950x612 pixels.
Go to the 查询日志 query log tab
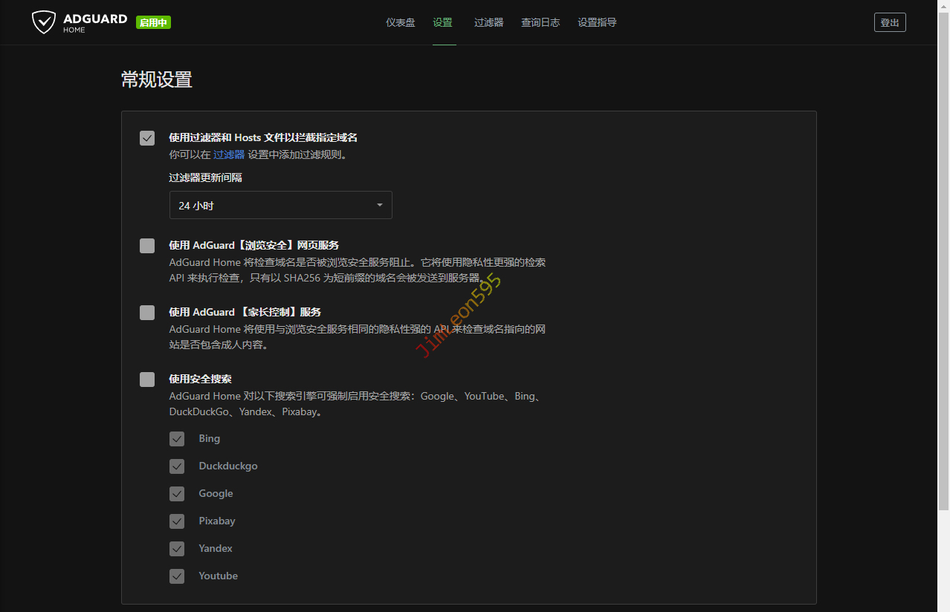(x=540, y=22)
